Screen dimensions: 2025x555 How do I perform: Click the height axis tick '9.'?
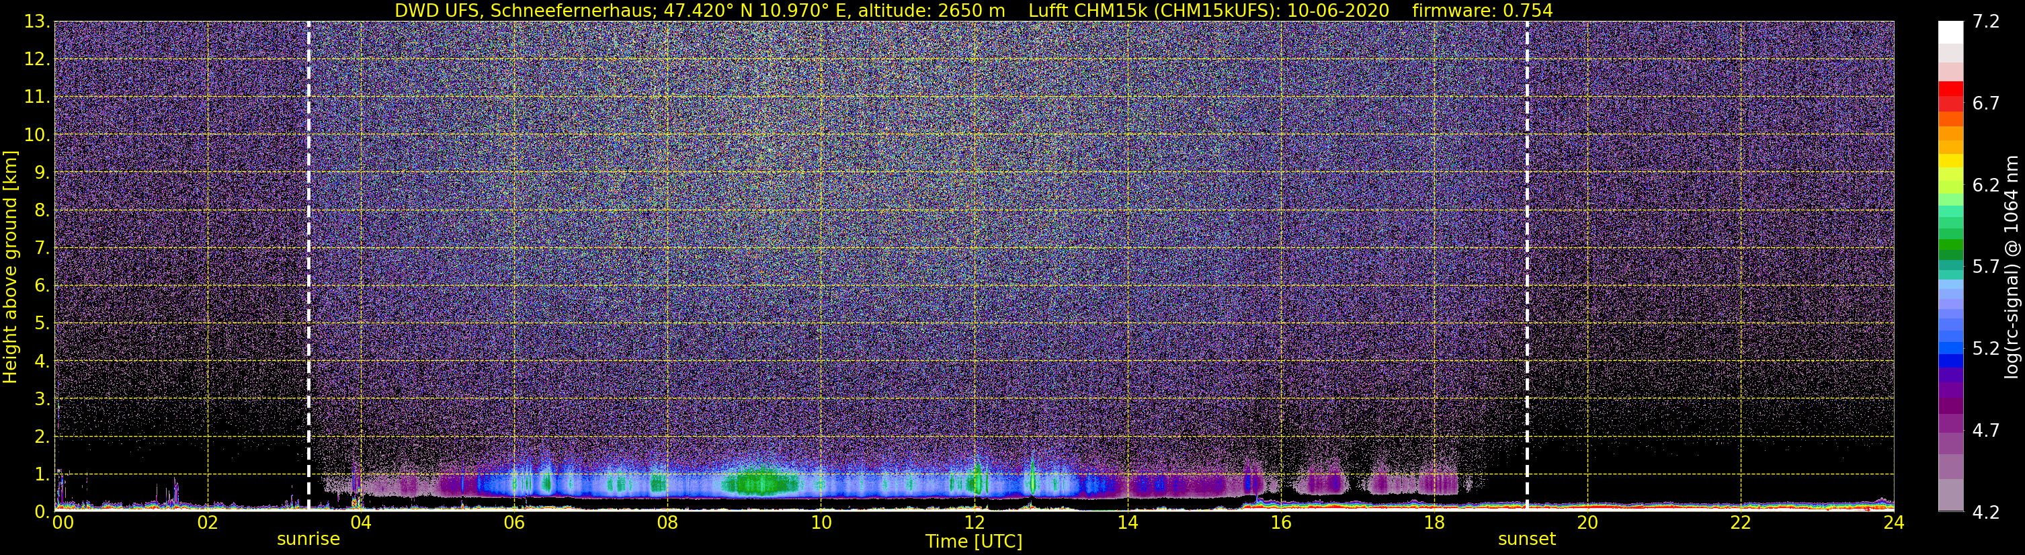(42, 172)
